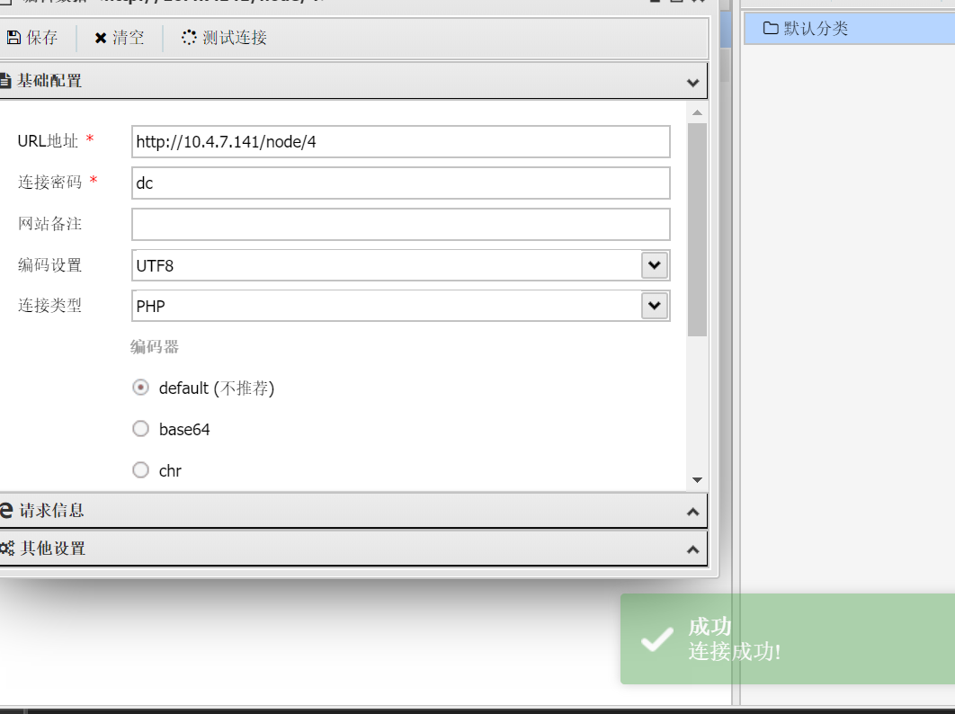The image size is (955, 714).
Task: Click the PHP combo box field
Action: tap(401, 306)
